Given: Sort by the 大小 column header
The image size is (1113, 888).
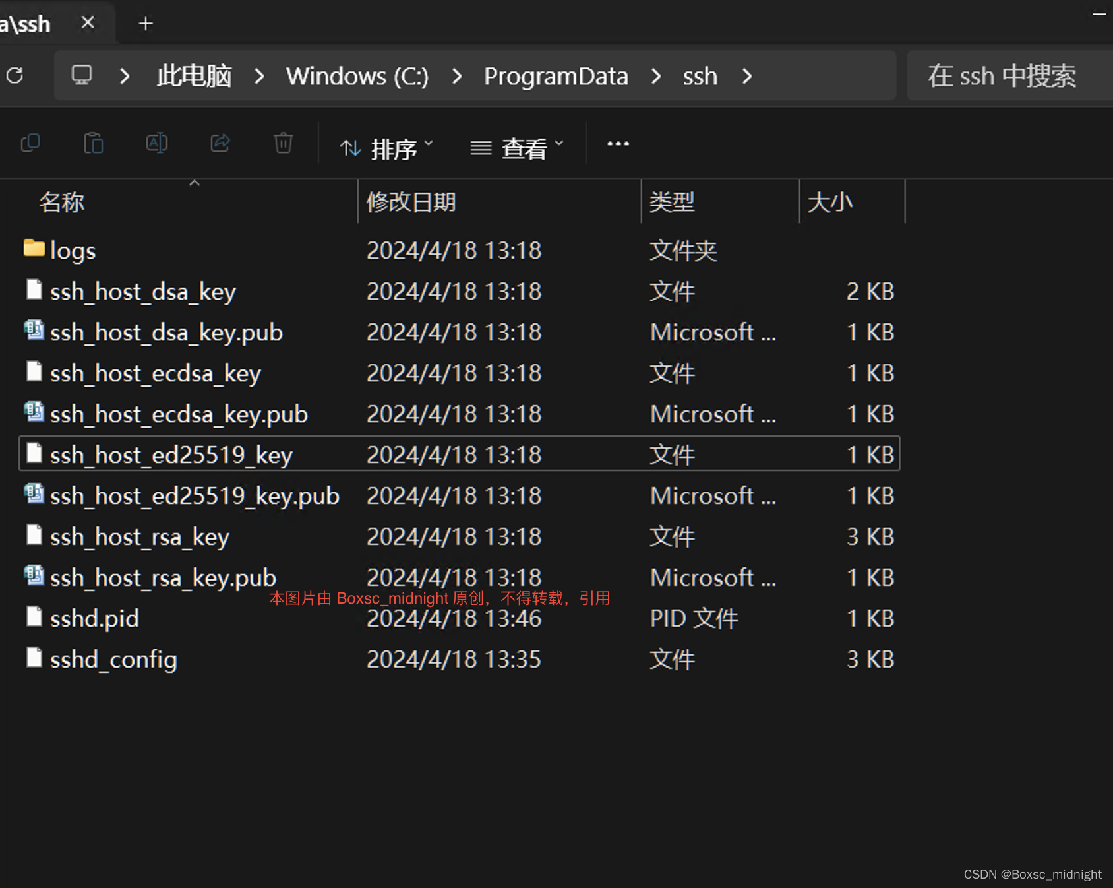Looking at the screenshot, I should click(830, 202).
